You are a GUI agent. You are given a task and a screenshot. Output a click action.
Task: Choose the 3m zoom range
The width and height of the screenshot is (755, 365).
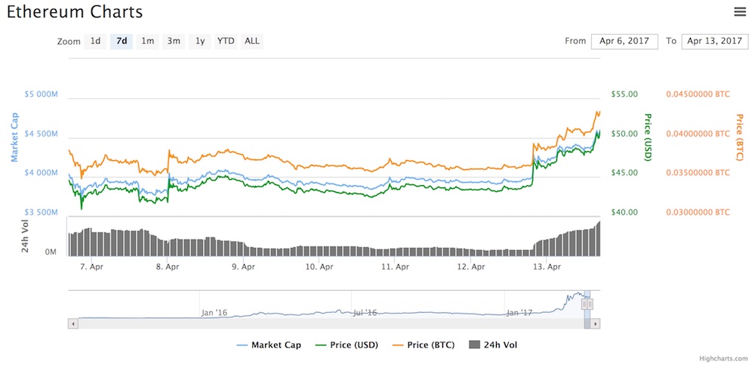[174, 42]
